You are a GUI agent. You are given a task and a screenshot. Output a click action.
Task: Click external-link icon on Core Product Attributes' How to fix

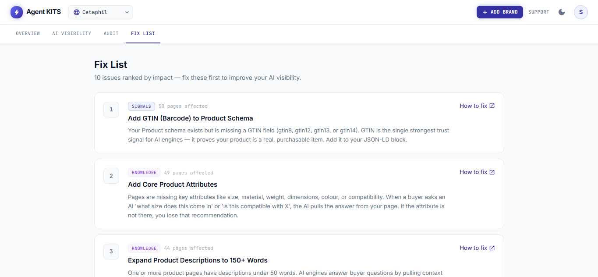click(492, 172)
